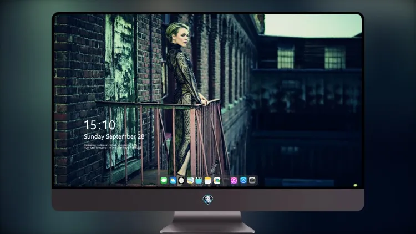Open the Weather app in dock
This screenshot has width=416, height=234.
pyautogui.click(x=173, y=181)
